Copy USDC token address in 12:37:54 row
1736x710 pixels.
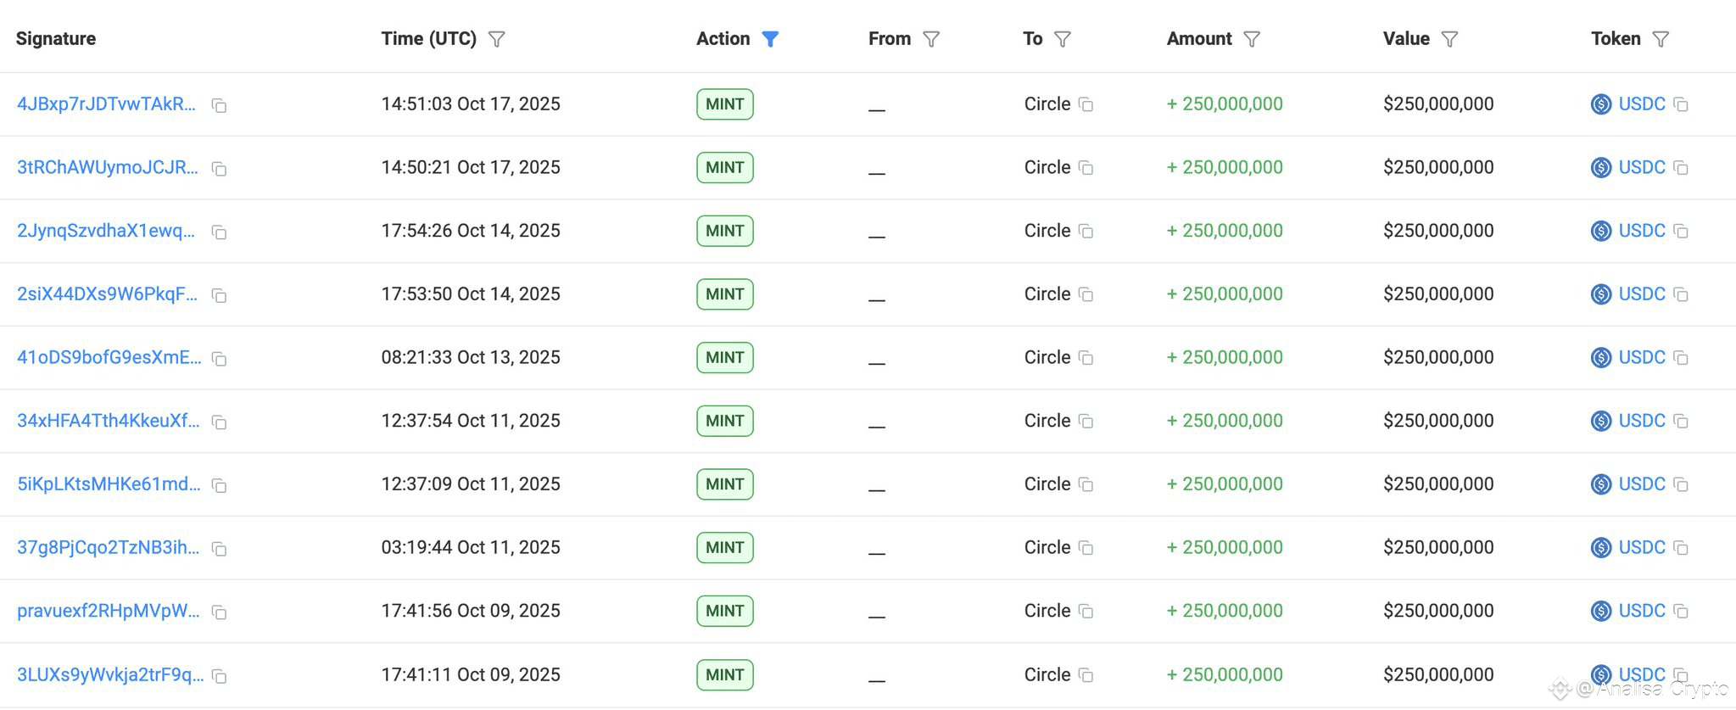[x=1681, y=422]
